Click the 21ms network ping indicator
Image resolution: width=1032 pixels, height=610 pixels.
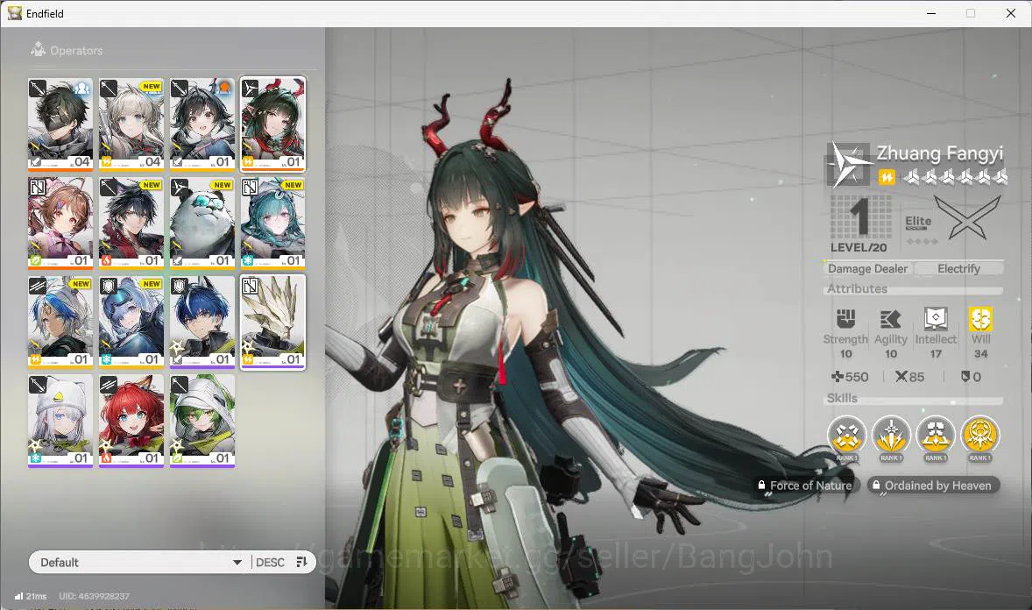pyautogui.click(x=31, y=596)
